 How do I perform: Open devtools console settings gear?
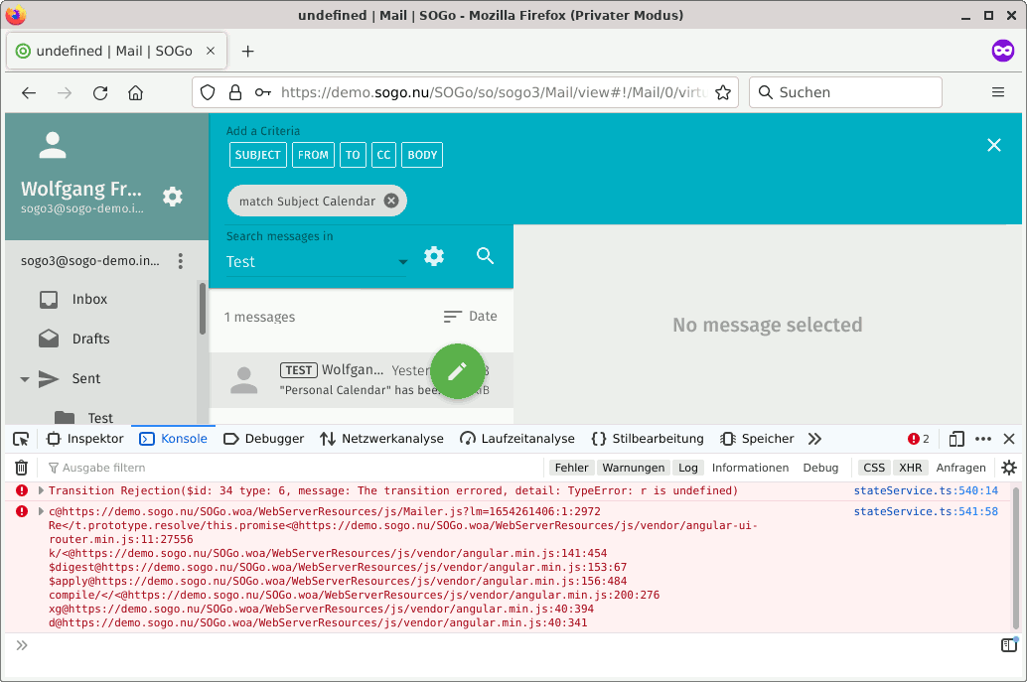coord(1009,468)
